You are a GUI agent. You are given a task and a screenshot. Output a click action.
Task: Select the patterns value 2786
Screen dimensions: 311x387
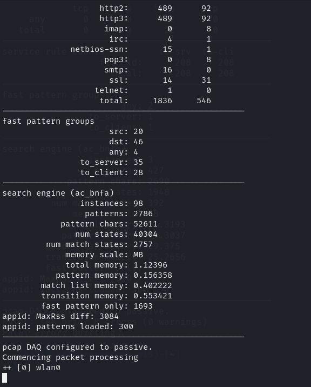click(143, 213)
